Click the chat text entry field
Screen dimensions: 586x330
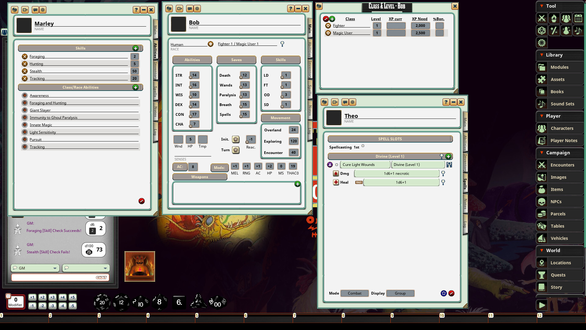[x=60, y=277]
